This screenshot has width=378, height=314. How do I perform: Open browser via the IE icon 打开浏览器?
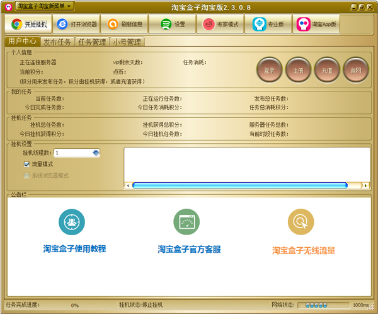click(x=62, y=24)
